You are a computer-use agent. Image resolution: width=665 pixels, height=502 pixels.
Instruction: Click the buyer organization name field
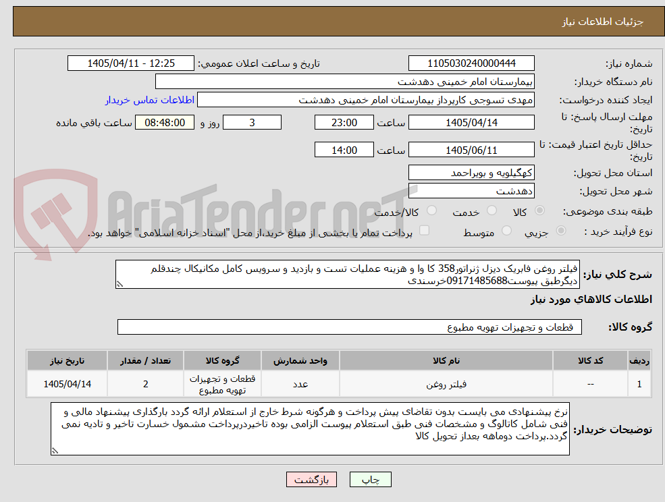pos(345,82)
